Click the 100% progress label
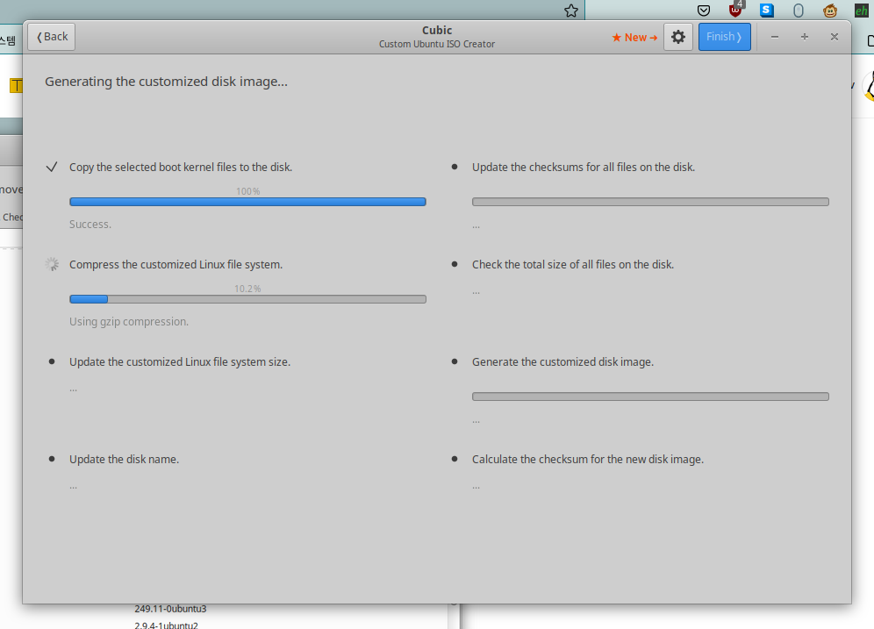874x629 pixels. pyautogui.click(x=248, y=191)
